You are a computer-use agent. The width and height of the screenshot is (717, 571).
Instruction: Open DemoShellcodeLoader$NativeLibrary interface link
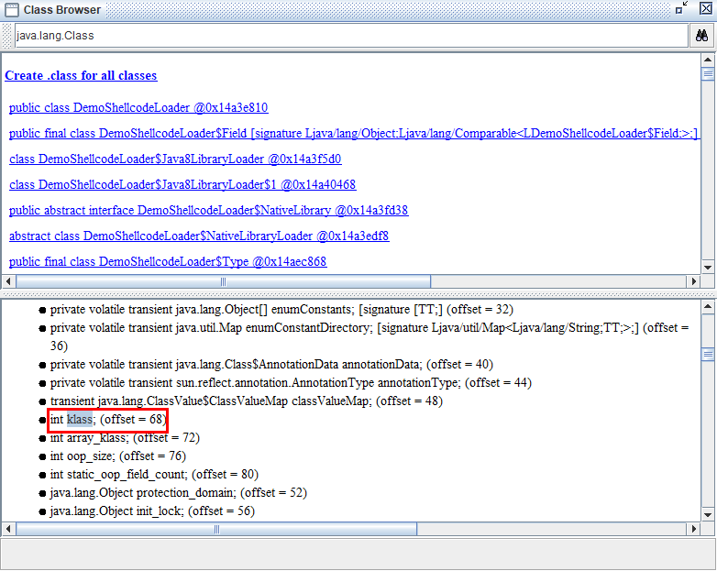click(208, 210)
